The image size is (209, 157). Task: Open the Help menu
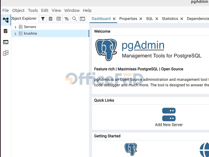point(87,10)
